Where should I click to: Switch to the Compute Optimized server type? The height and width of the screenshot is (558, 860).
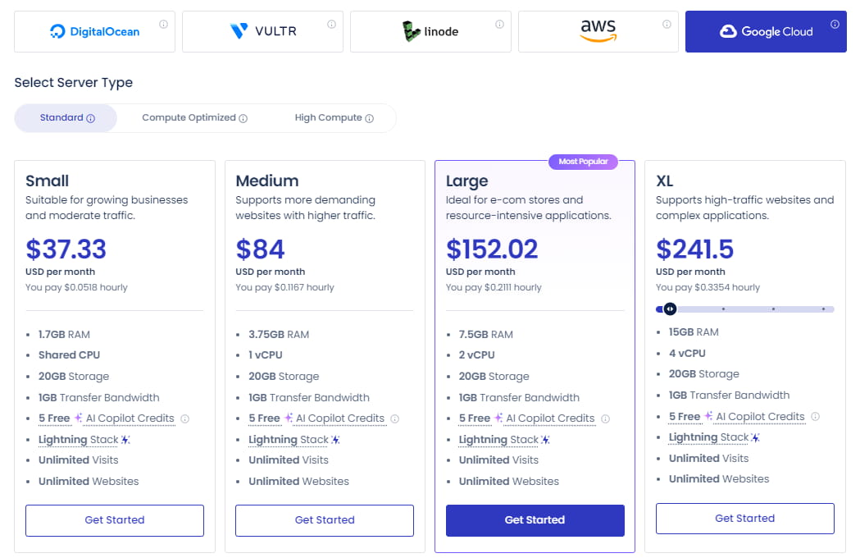coord(194,118)
